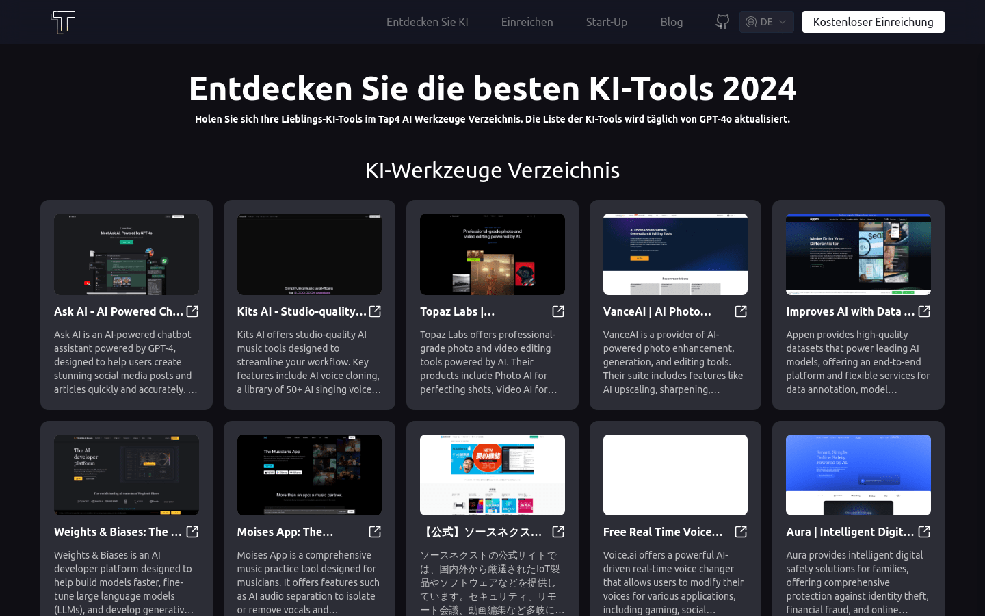
Task: Open the Topaz Labs title link
Action: coord(458,311)
